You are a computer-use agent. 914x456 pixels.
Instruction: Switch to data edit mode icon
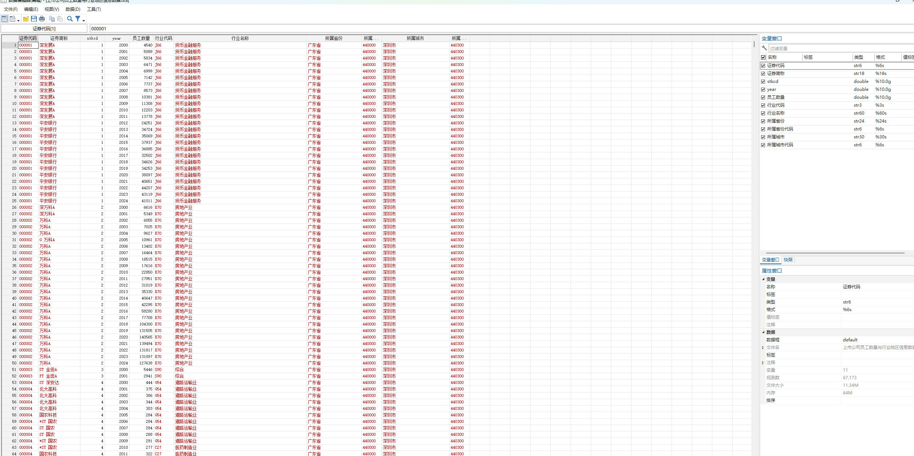pyautogui.click(x=5, y=19)
